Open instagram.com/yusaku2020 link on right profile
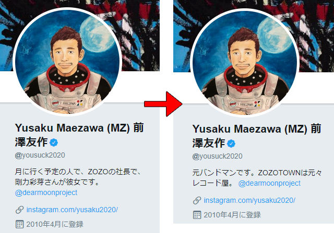Screen dimensions: 334x233 (x=249, y=201)
